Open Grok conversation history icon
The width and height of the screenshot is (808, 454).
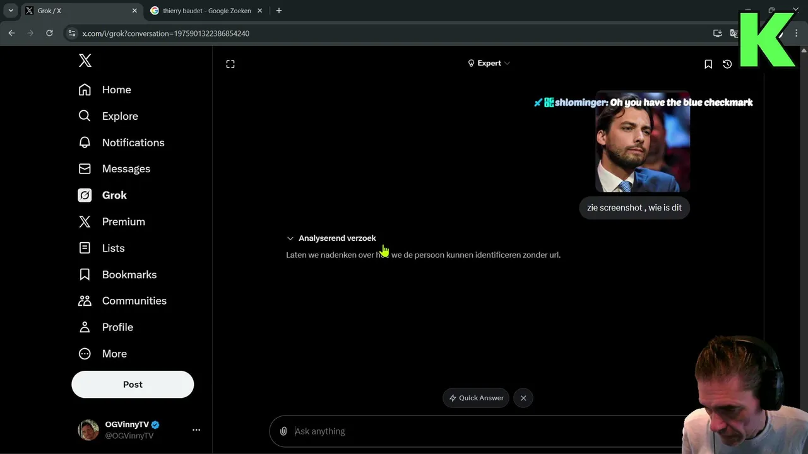tap(727, 64)
